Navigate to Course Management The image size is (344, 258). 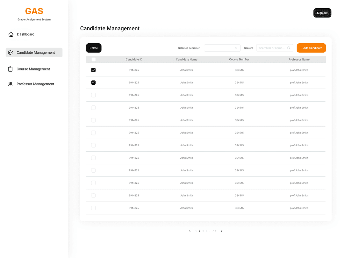pos(33,69)
